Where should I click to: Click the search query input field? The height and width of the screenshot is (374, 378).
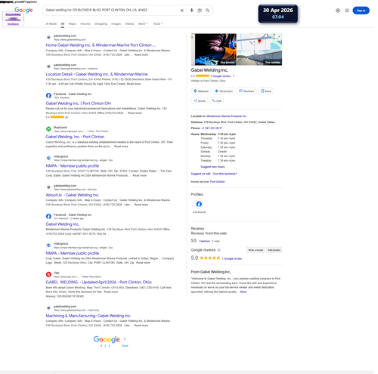[111, 10]
